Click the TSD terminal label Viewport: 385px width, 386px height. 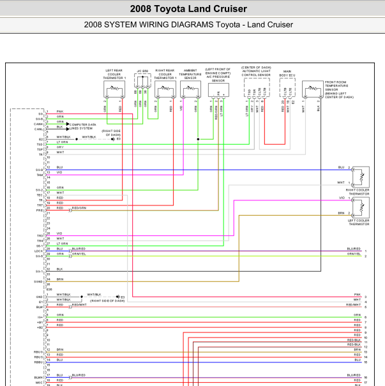tap(40, 144)
